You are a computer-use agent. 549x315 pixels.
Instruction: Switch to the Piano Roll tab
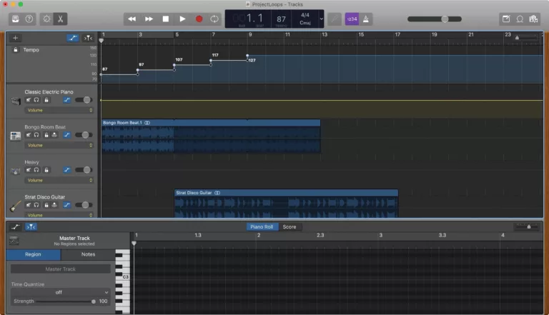point(262,227)
